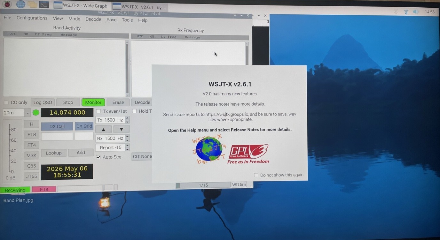Select the MSK mode button

(x=31, y=155)
